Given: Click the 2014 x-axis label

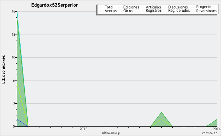Looking at the screenshot, I should 217,129.
